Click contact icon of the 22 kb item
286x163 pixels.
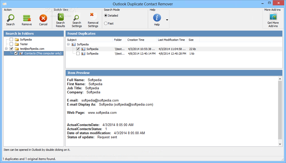pyautogui.click(x=83, y=49)
